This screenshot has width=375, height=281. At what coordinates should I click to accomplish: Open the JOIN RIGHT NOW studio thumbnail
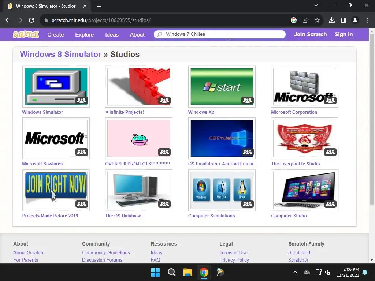[x=56, y=190]
